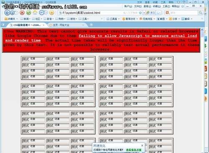Expand the 工具 bookmarks folder
This screenshot has width=209, height=153.
tap(84, 19)
